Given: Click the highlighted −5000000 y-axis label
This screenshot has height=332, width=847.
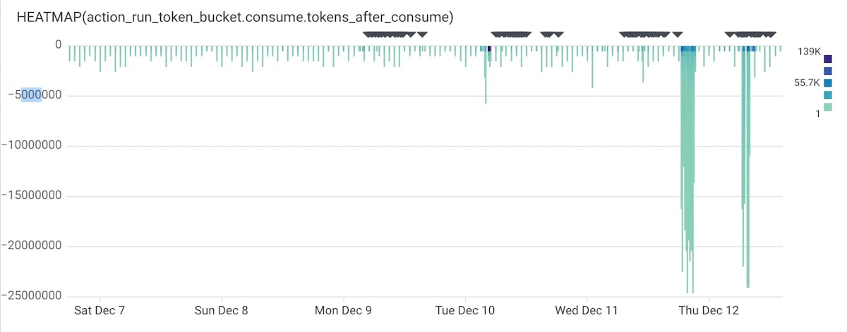Looking at the screenshot, I should 32,95.
